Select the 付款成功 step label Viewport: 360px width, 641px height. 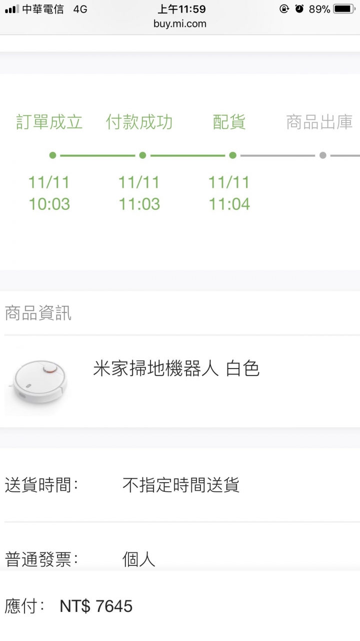tap(139, 122)
